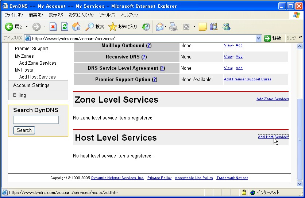Click the Stop loading icon
Screen dimensions: 305x198
pos(53,27)
